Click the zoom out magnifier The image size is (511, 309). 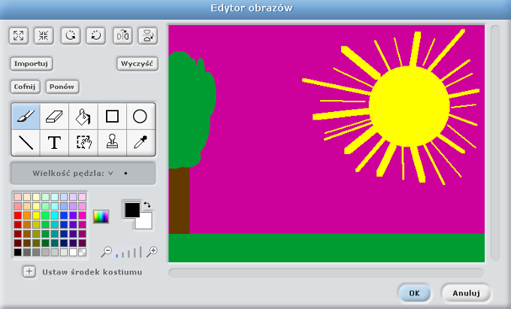(x=106, y=252)
